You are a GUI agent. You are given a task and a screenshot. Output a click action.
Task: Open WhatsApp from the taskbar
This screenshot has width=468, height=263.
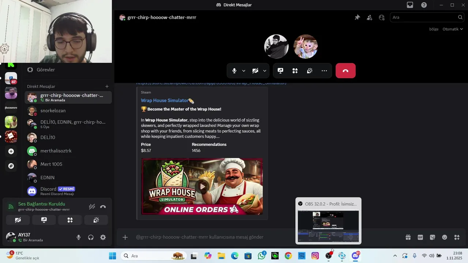pos(261,256)
